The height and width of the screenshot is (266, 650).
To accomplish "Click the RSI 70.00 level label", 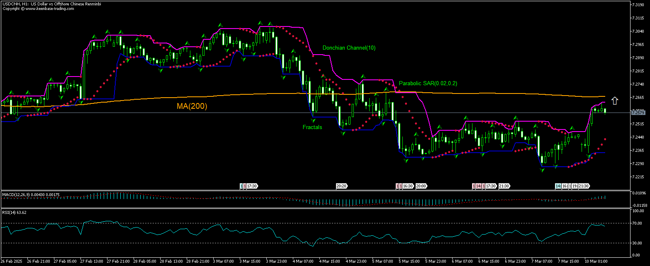I will 638,223.
